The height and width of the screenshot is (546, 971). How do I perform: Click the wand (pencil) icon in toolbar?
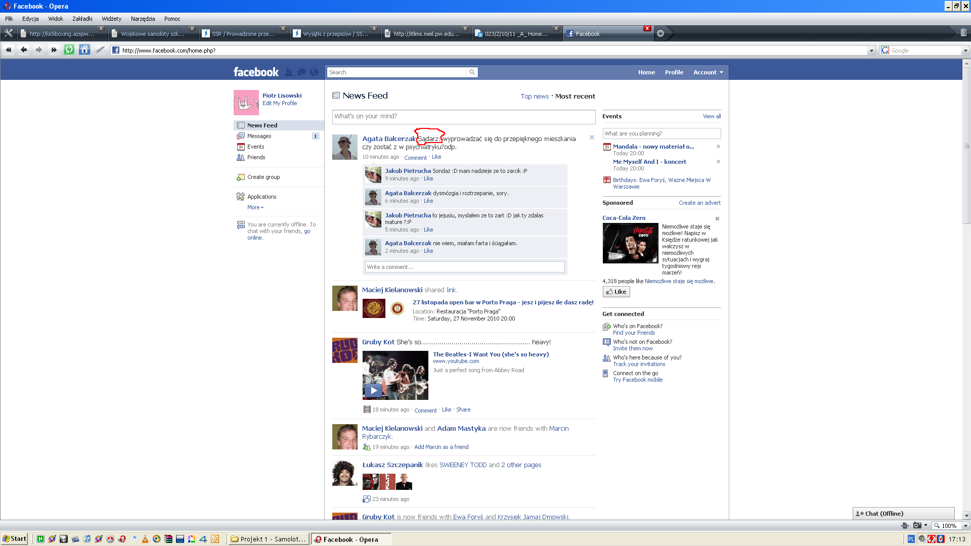pos(100,50)
